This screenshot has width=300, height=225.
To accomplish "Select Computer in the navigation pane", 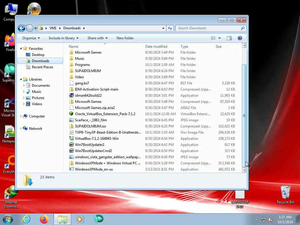I will [37, 116].
